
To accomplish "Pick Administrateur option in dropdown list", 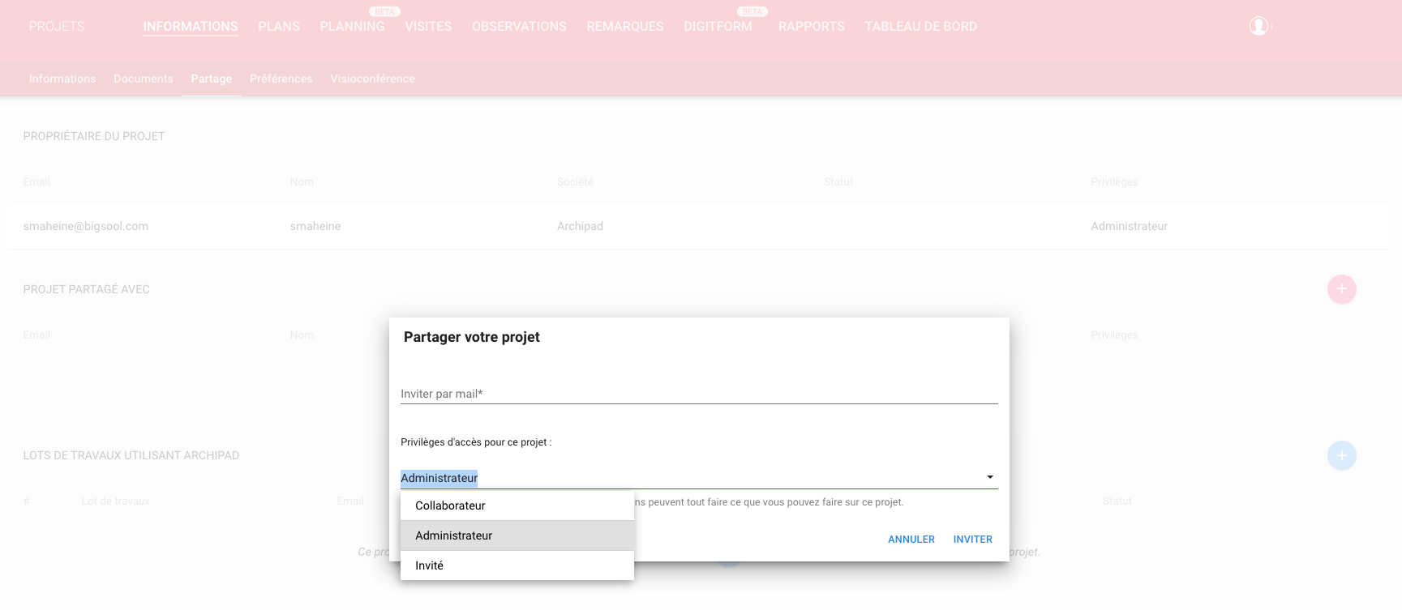I will tap(453, 535).
